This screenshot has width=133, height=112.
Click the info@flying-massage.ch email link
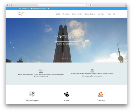[39, 8]
